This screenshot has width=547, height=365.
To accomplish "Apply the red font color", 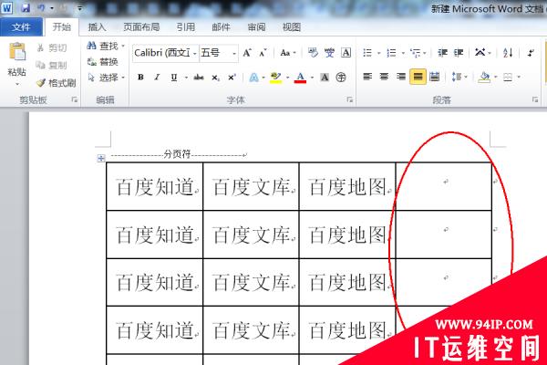I will (300, 78).
